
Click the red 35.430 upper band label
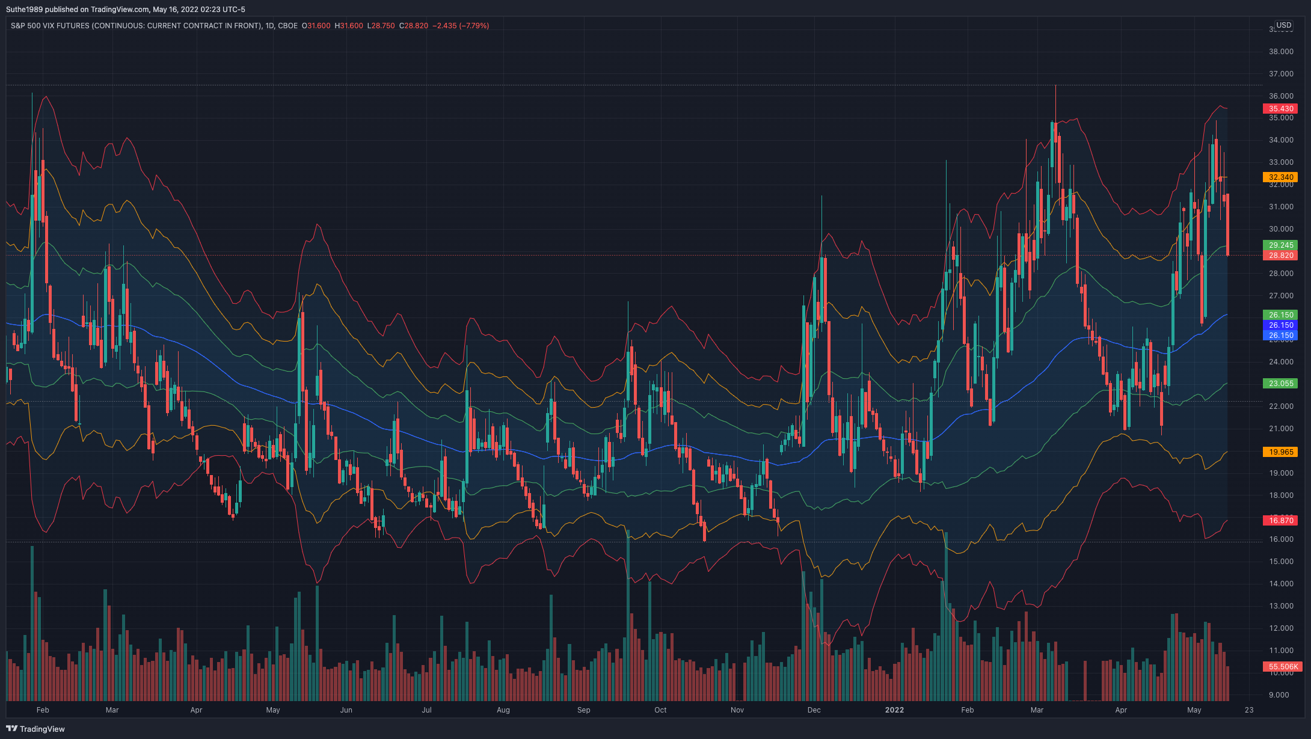tap(1281, 109)
